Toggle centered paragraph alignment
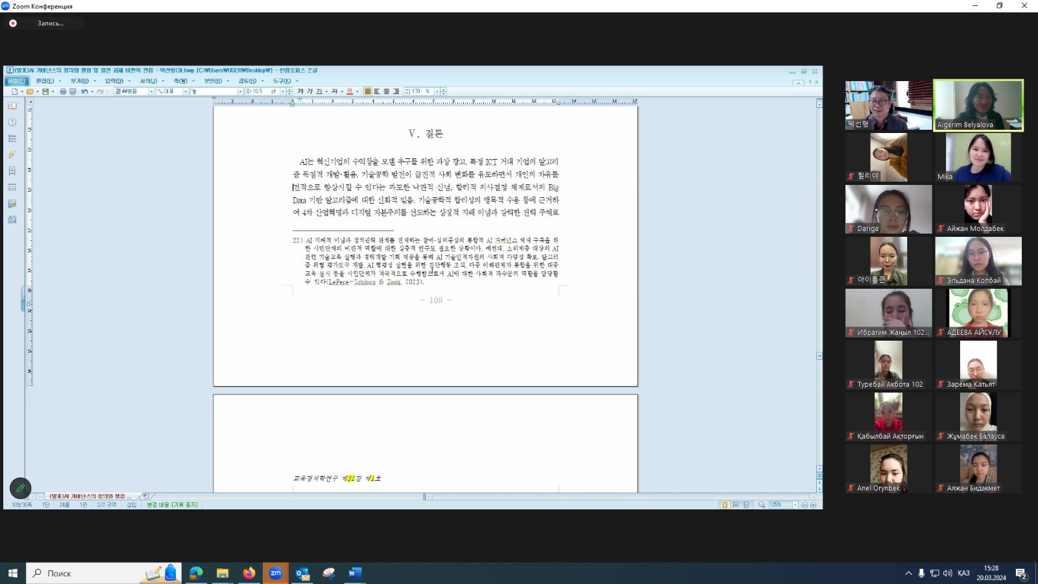 coord(386,91)
